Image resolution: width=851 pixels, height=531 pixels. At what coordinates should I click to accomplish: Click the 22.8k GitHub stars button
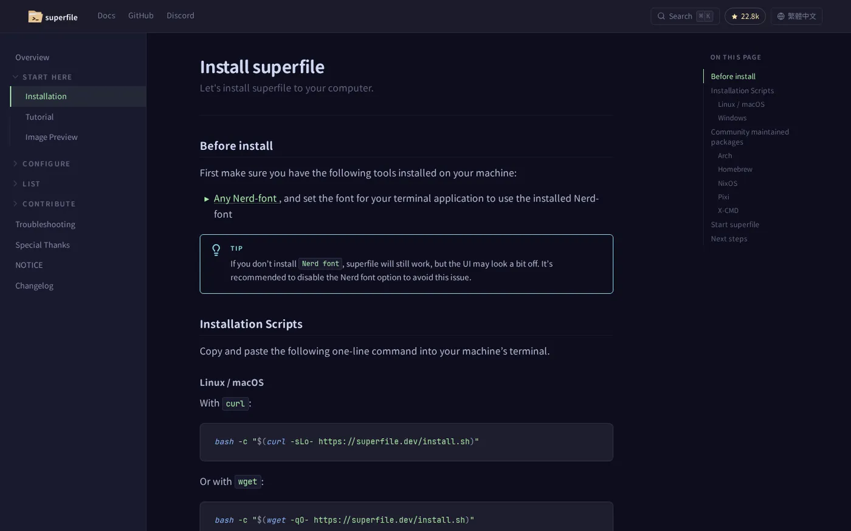(x=745, y=16)
